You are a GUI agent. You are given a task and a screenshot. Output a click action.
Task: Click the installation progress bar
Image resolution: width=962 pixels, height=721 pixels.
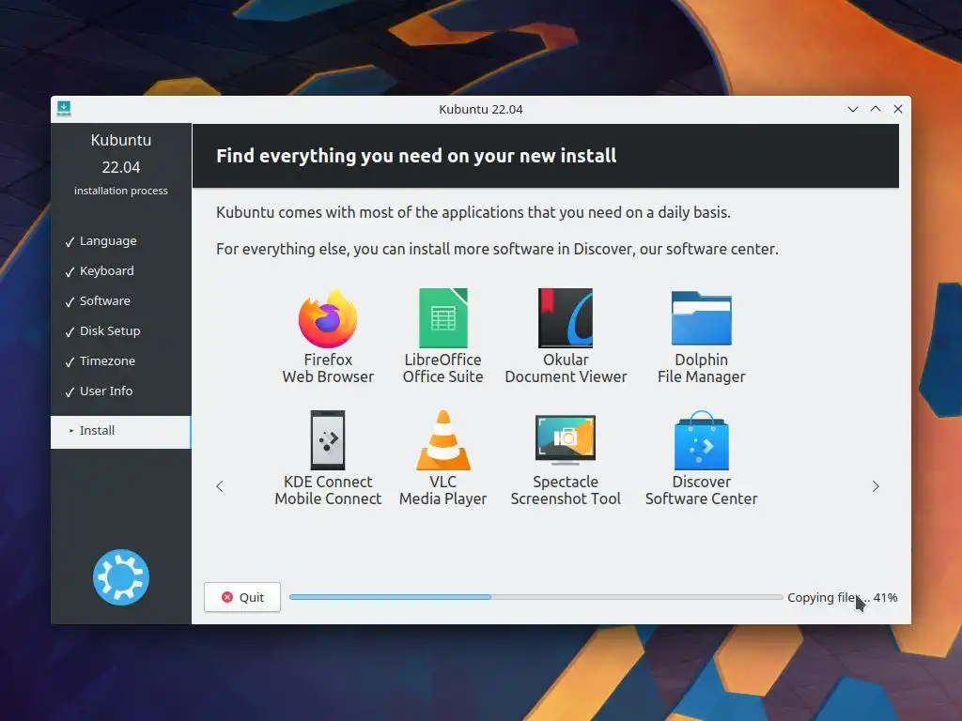(535, 597)
